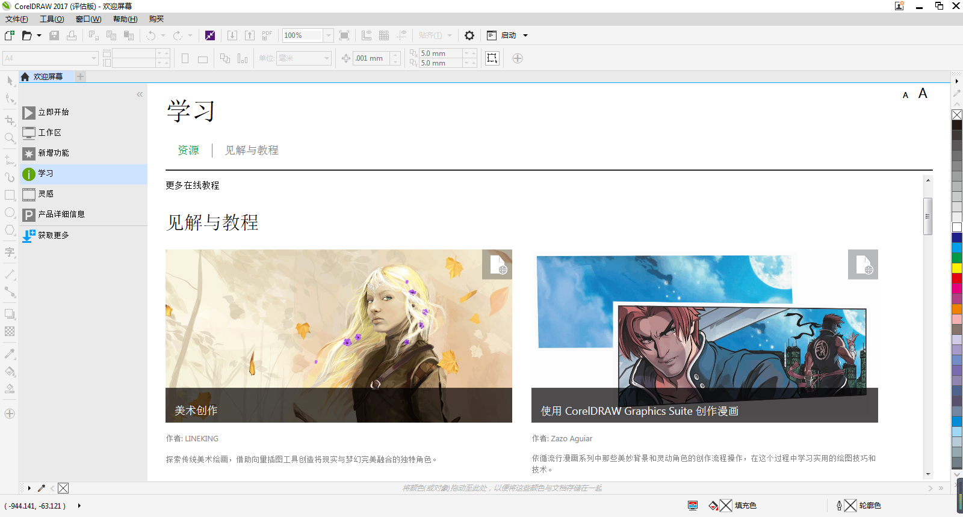This screenshot has height=517, width=963.
Task: Click the CorelDRAW comic tutorial thumbnail
Action: [x=705, y=336]
